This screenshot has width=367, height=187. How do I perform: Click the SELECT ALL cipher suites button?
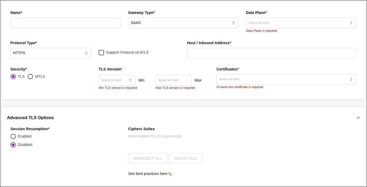186,158
